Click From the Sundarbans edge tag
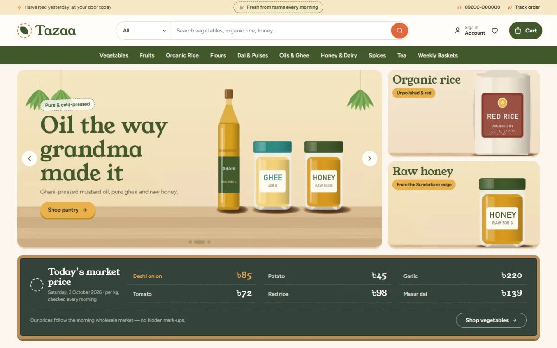This screenshot has height=348, width=557. [x=424, y=184]
